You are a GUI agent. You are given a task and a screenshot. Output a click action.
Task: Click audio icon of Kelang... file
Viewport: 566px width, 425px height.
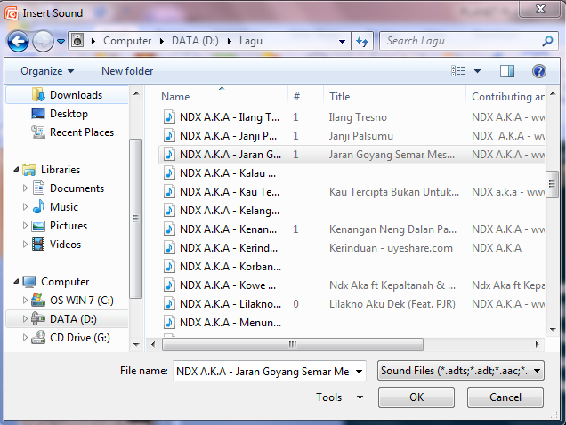[169, 211]
